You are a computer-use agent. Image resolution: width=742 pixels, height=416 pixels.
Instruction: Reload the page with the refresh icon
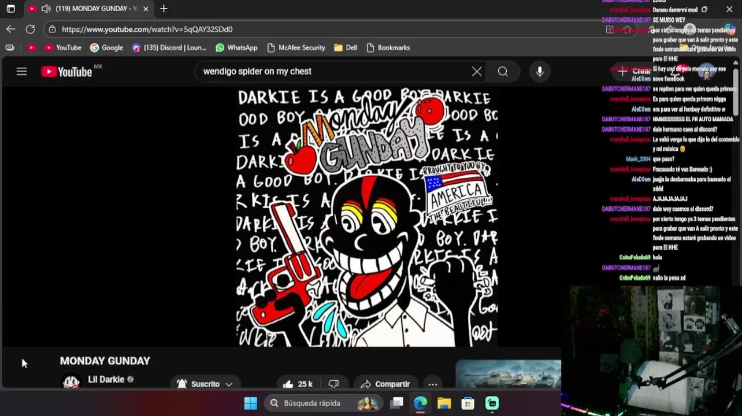pos(30,29)
